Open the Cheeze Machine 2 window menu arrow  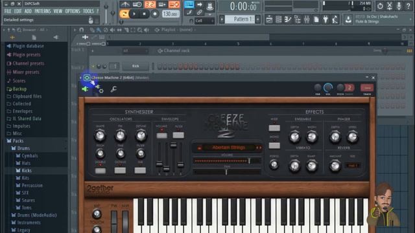80,78
